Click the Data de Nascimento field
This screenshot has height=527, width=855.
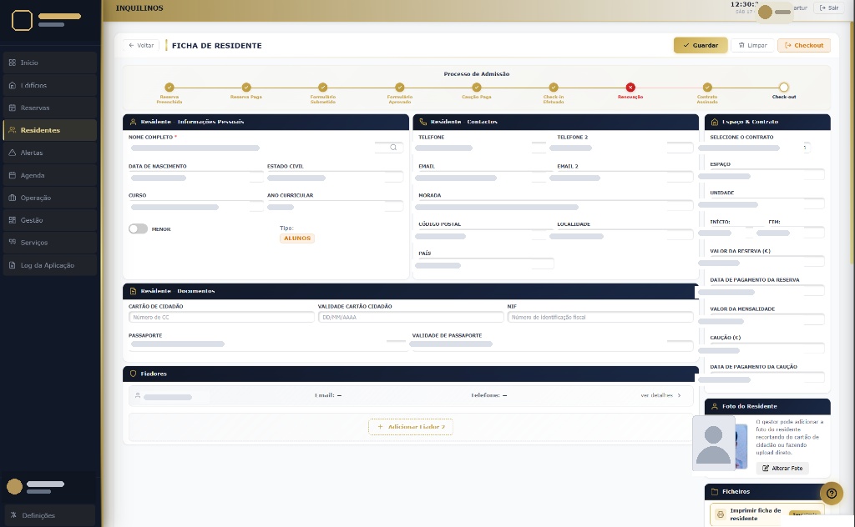coord(196,177)
